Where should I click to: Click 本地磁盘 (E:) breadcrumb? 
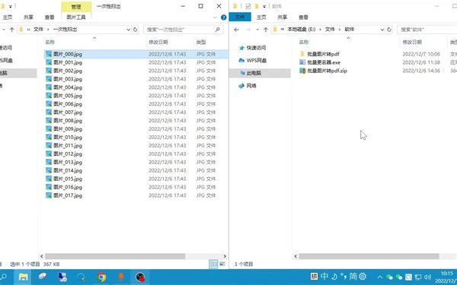[302, 30]
